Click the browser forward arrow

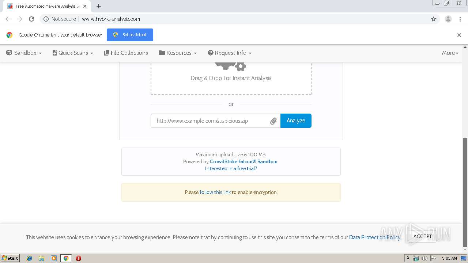(x=20, y=19)
